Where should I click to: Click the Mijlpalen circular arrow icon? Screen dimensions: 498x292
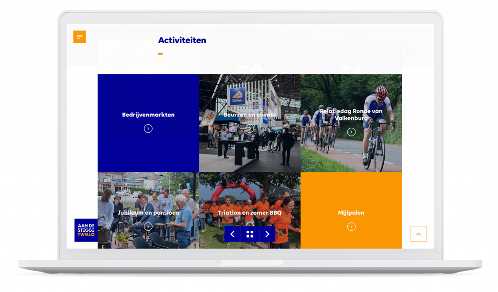tap(351, 226)
